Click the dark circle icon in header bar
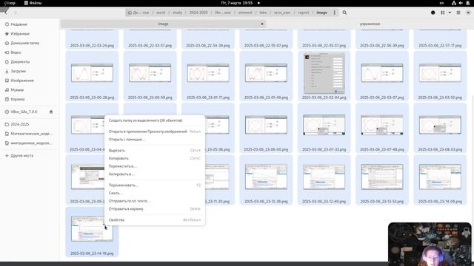The height and width of the screenshot is (266, 474). pos(433,13)
